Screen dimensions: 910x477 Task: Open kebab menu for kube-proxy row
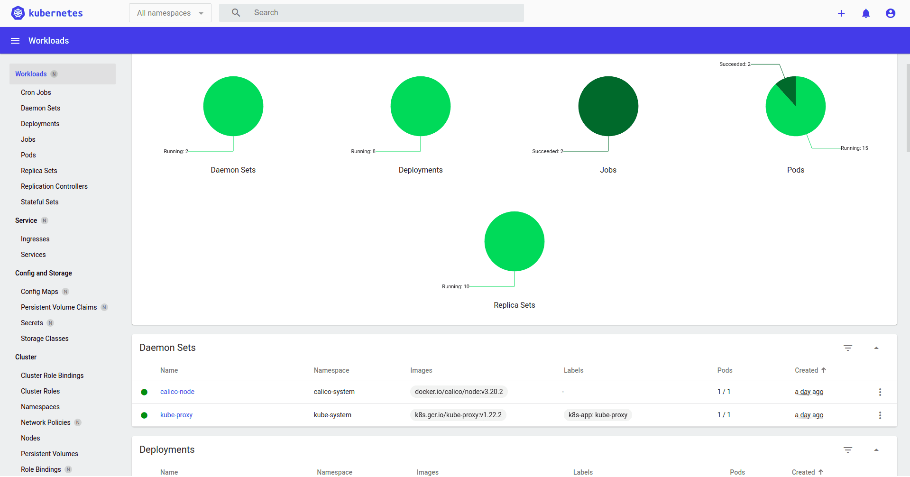pyautogui.click(x=880, y=415)
